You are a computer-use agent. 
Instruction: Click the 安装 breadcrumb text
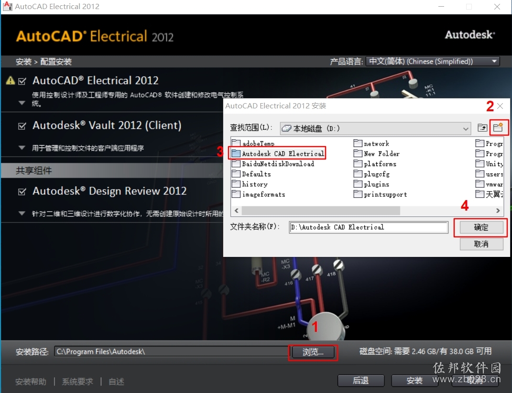pyautogui.click(x=23, y=62)
